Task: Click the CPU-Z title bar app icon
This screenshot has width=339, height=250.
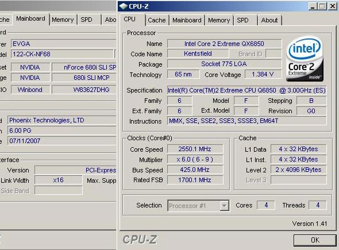Action: point(123,6)
